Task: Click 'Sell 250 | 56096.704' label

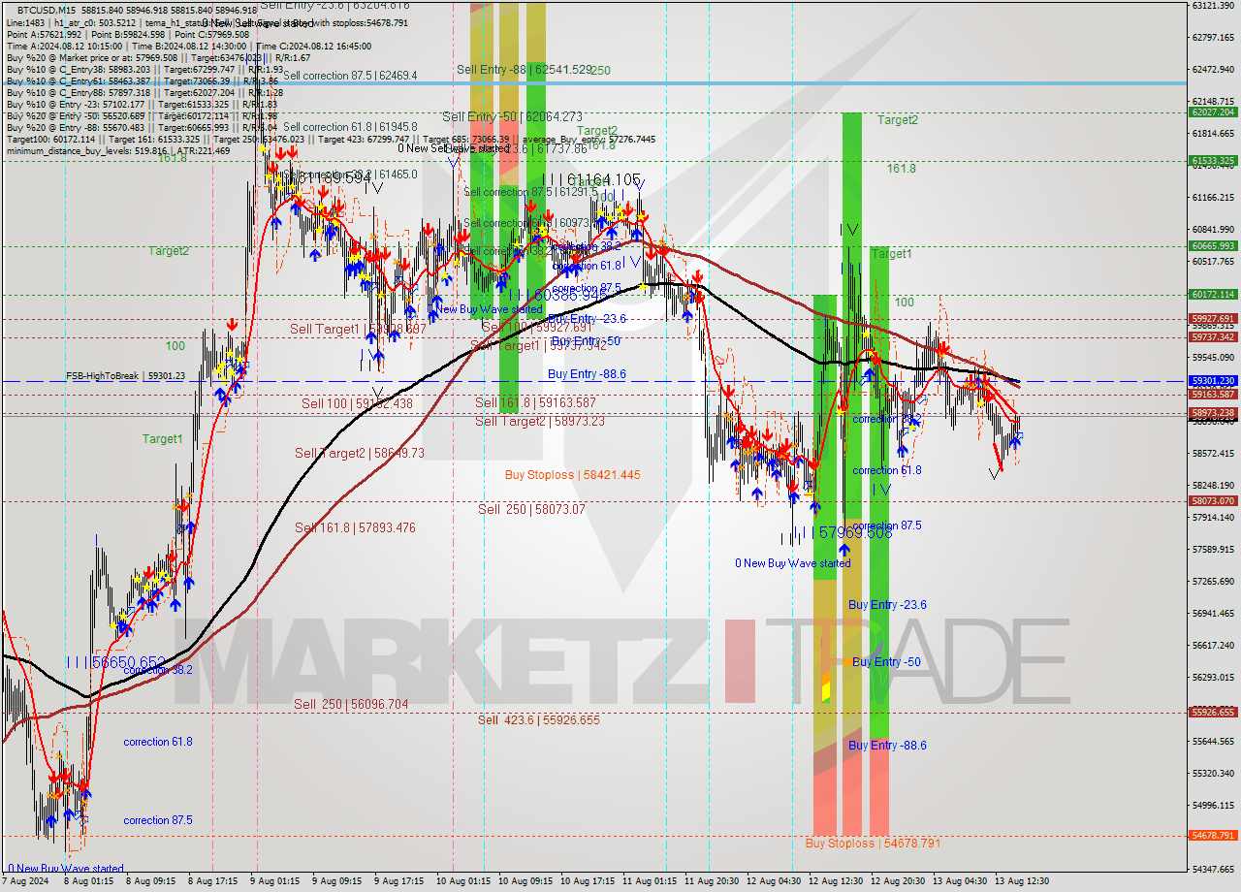Action: 351,704
